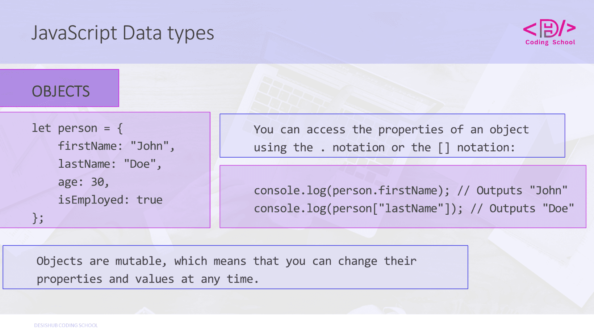Click the 'DESISHUB CODING SCHOOL' footer text
Viewport: 594px width, 334px height.
(66, 325)
